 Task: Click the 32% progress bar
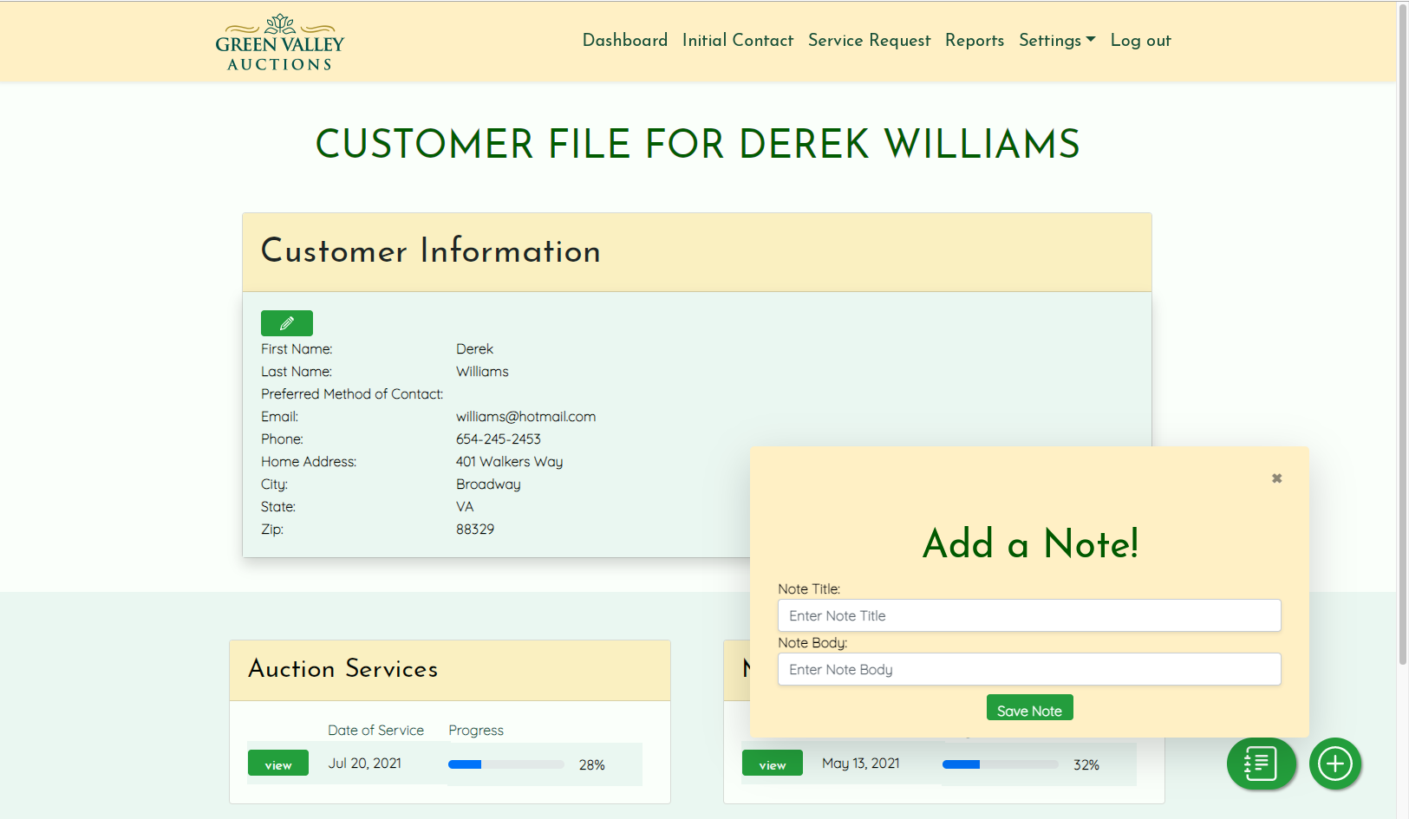[1000, 764]
